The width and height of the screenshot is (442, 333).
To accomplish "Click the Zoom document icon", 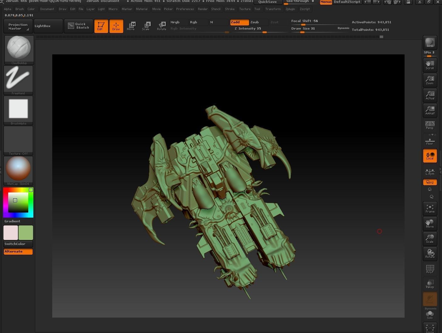I will point(430,80).
